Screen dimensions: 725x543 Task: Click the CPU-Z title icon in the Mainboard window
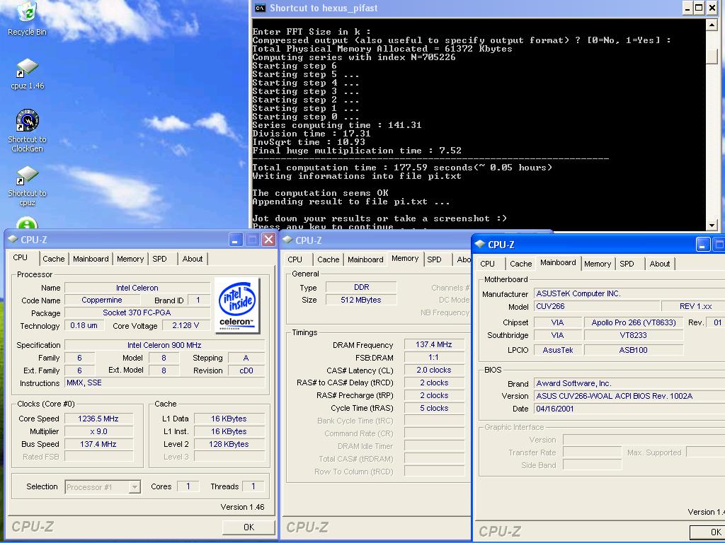click(480, 244)
